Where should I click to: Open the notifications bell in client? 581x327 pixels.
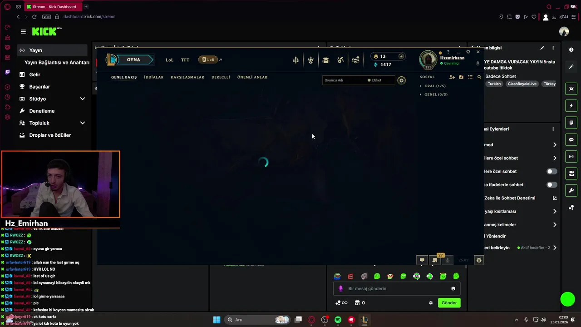[478, 64]
